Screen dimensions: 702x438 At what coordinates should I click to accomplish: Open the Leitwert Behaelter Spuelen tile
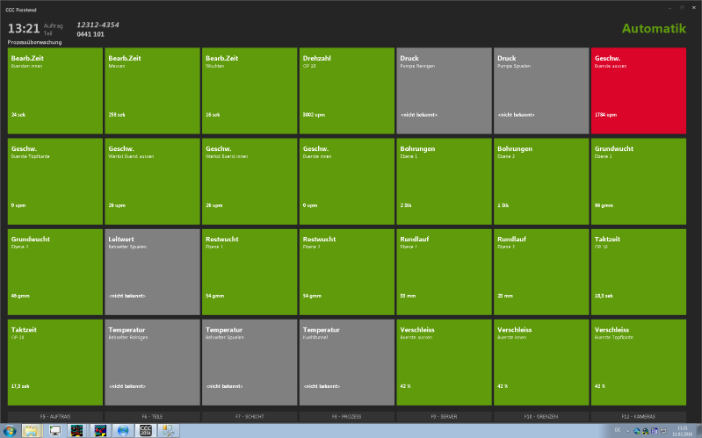tap(153, 272)
